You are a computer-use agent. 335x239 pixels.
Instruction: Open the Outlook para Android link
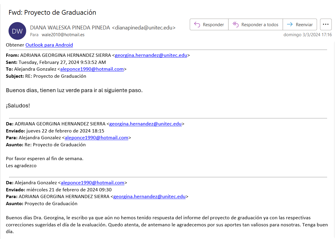pyautogui.click(x=49, y=45)
